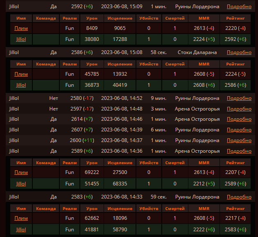Open Jillol profile in row with damage 51455
Image resolution: width=258 pixels, height=237 pixels.
21,183
